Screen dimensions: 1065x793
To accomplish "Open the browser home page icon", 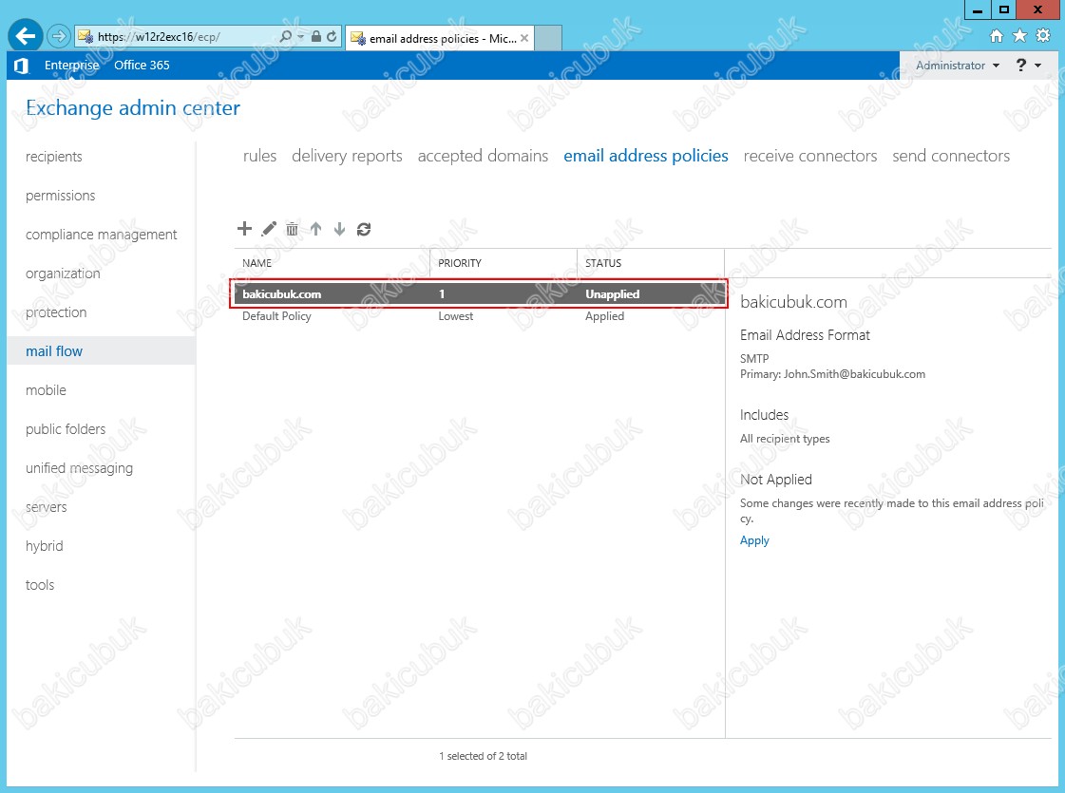I will coord(997,36).
